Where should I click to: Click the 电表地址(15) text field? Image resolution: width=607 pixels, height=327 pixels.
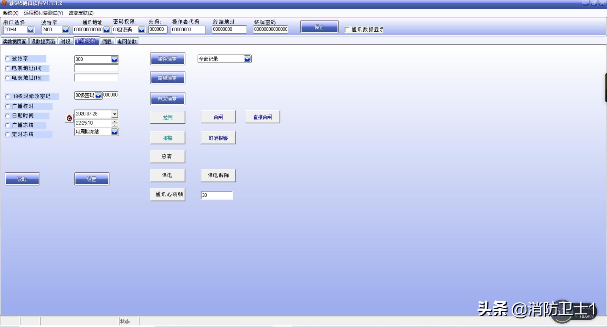[x=96, y=78]
